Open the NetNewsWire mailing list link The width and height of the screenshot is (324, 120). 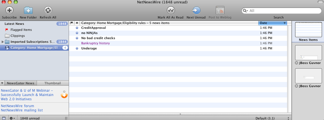(22, 110)
